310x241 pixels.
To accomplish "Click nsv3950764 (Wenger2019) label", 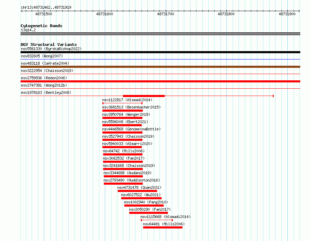I will 126,114.
